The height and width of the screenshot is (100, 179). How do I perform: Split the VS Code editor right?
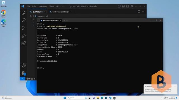coord(139,11)
